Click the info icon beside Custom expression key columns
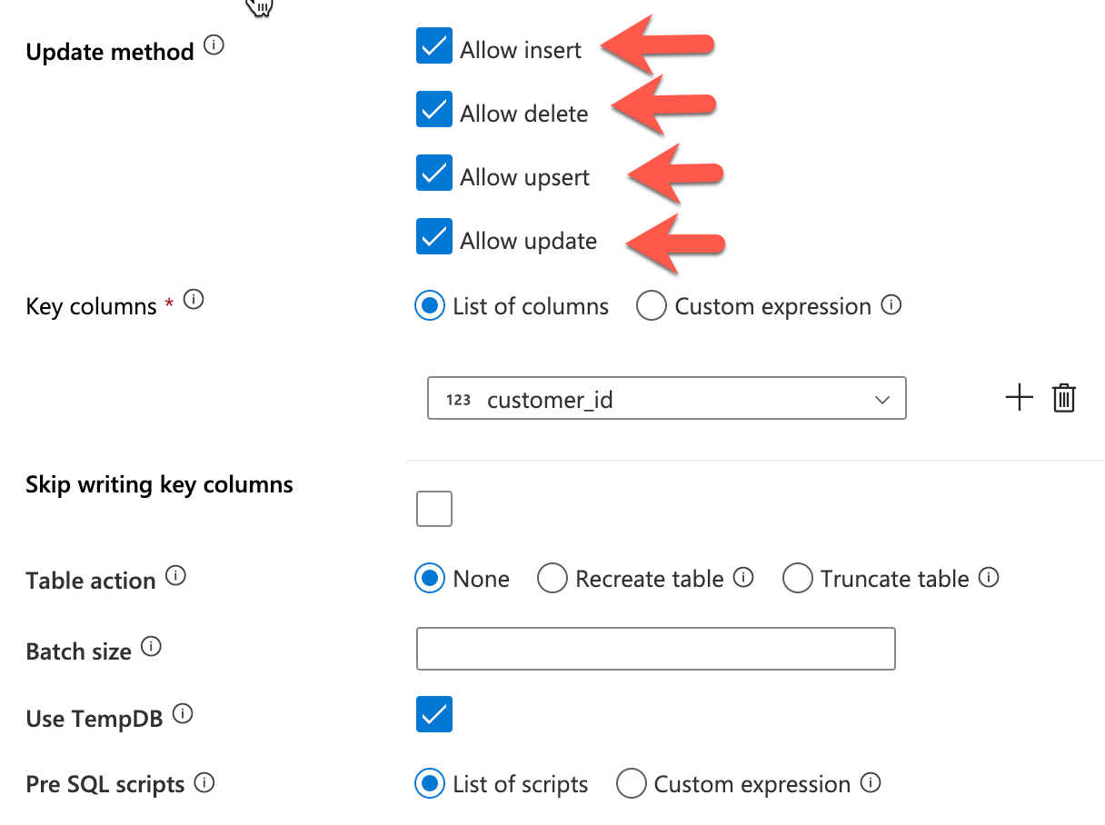 pyautogui.click(x=891, y=305)
